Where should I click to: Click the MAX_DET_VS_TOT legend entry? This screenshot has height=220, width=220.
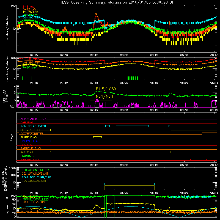pos(34,202)
